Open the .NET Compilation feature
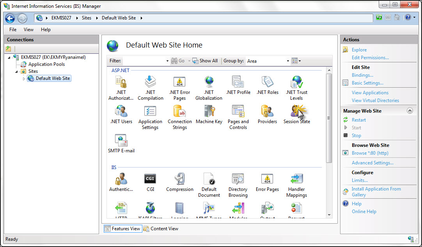Image resolution: width=422 pixels, height=247 pixels. pyautogui.click(x=151, y=88)
